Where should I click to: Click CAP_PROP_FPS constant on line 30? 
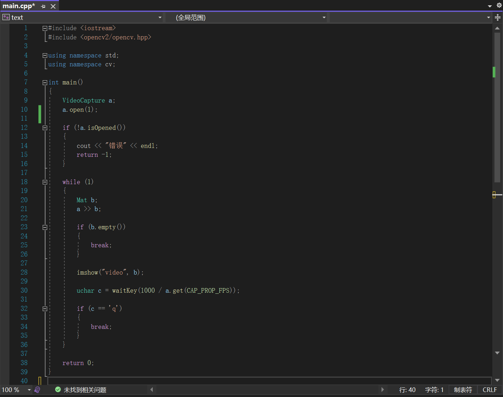click(208, 291)
